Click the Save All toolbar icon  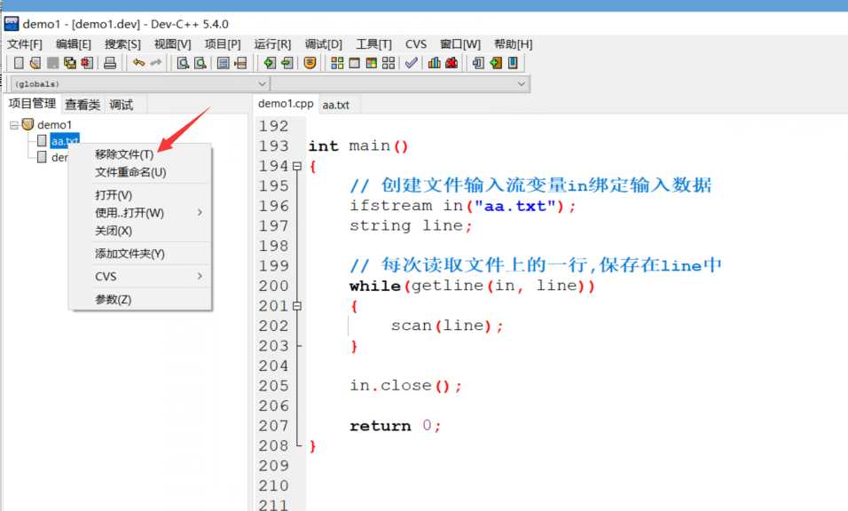70,63
